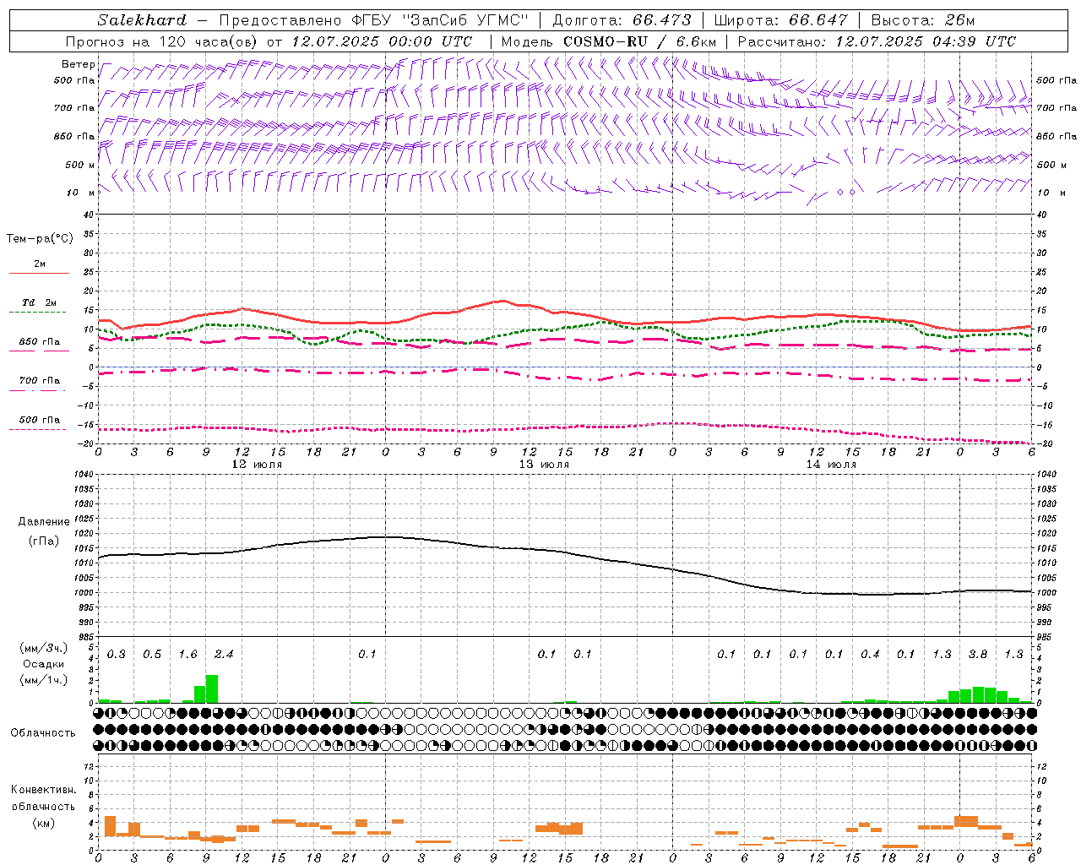
Task: Click the "700 гПа" temperature legend entry
Action: 40,381
